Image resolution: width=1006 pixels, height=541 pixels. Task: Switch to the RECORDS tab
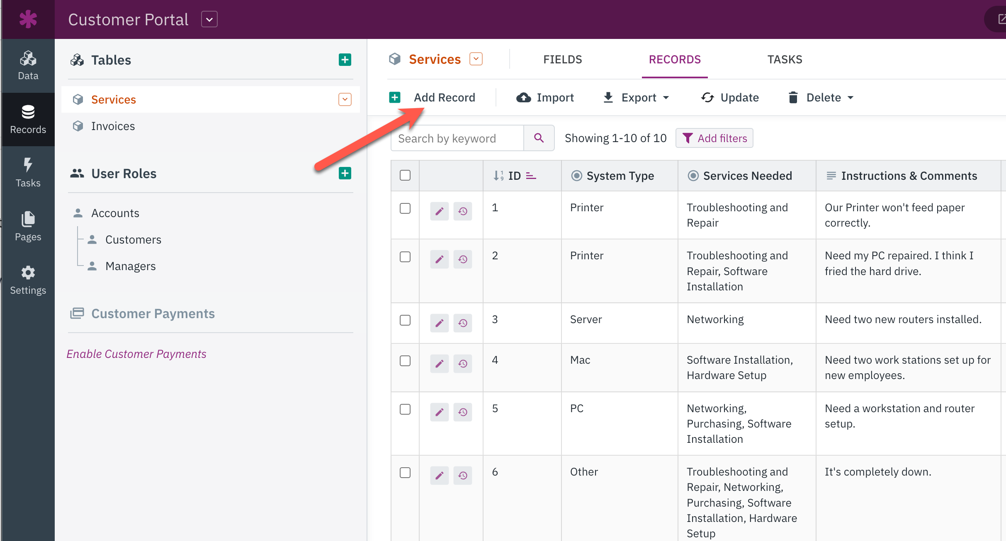(x=675, y=60)
